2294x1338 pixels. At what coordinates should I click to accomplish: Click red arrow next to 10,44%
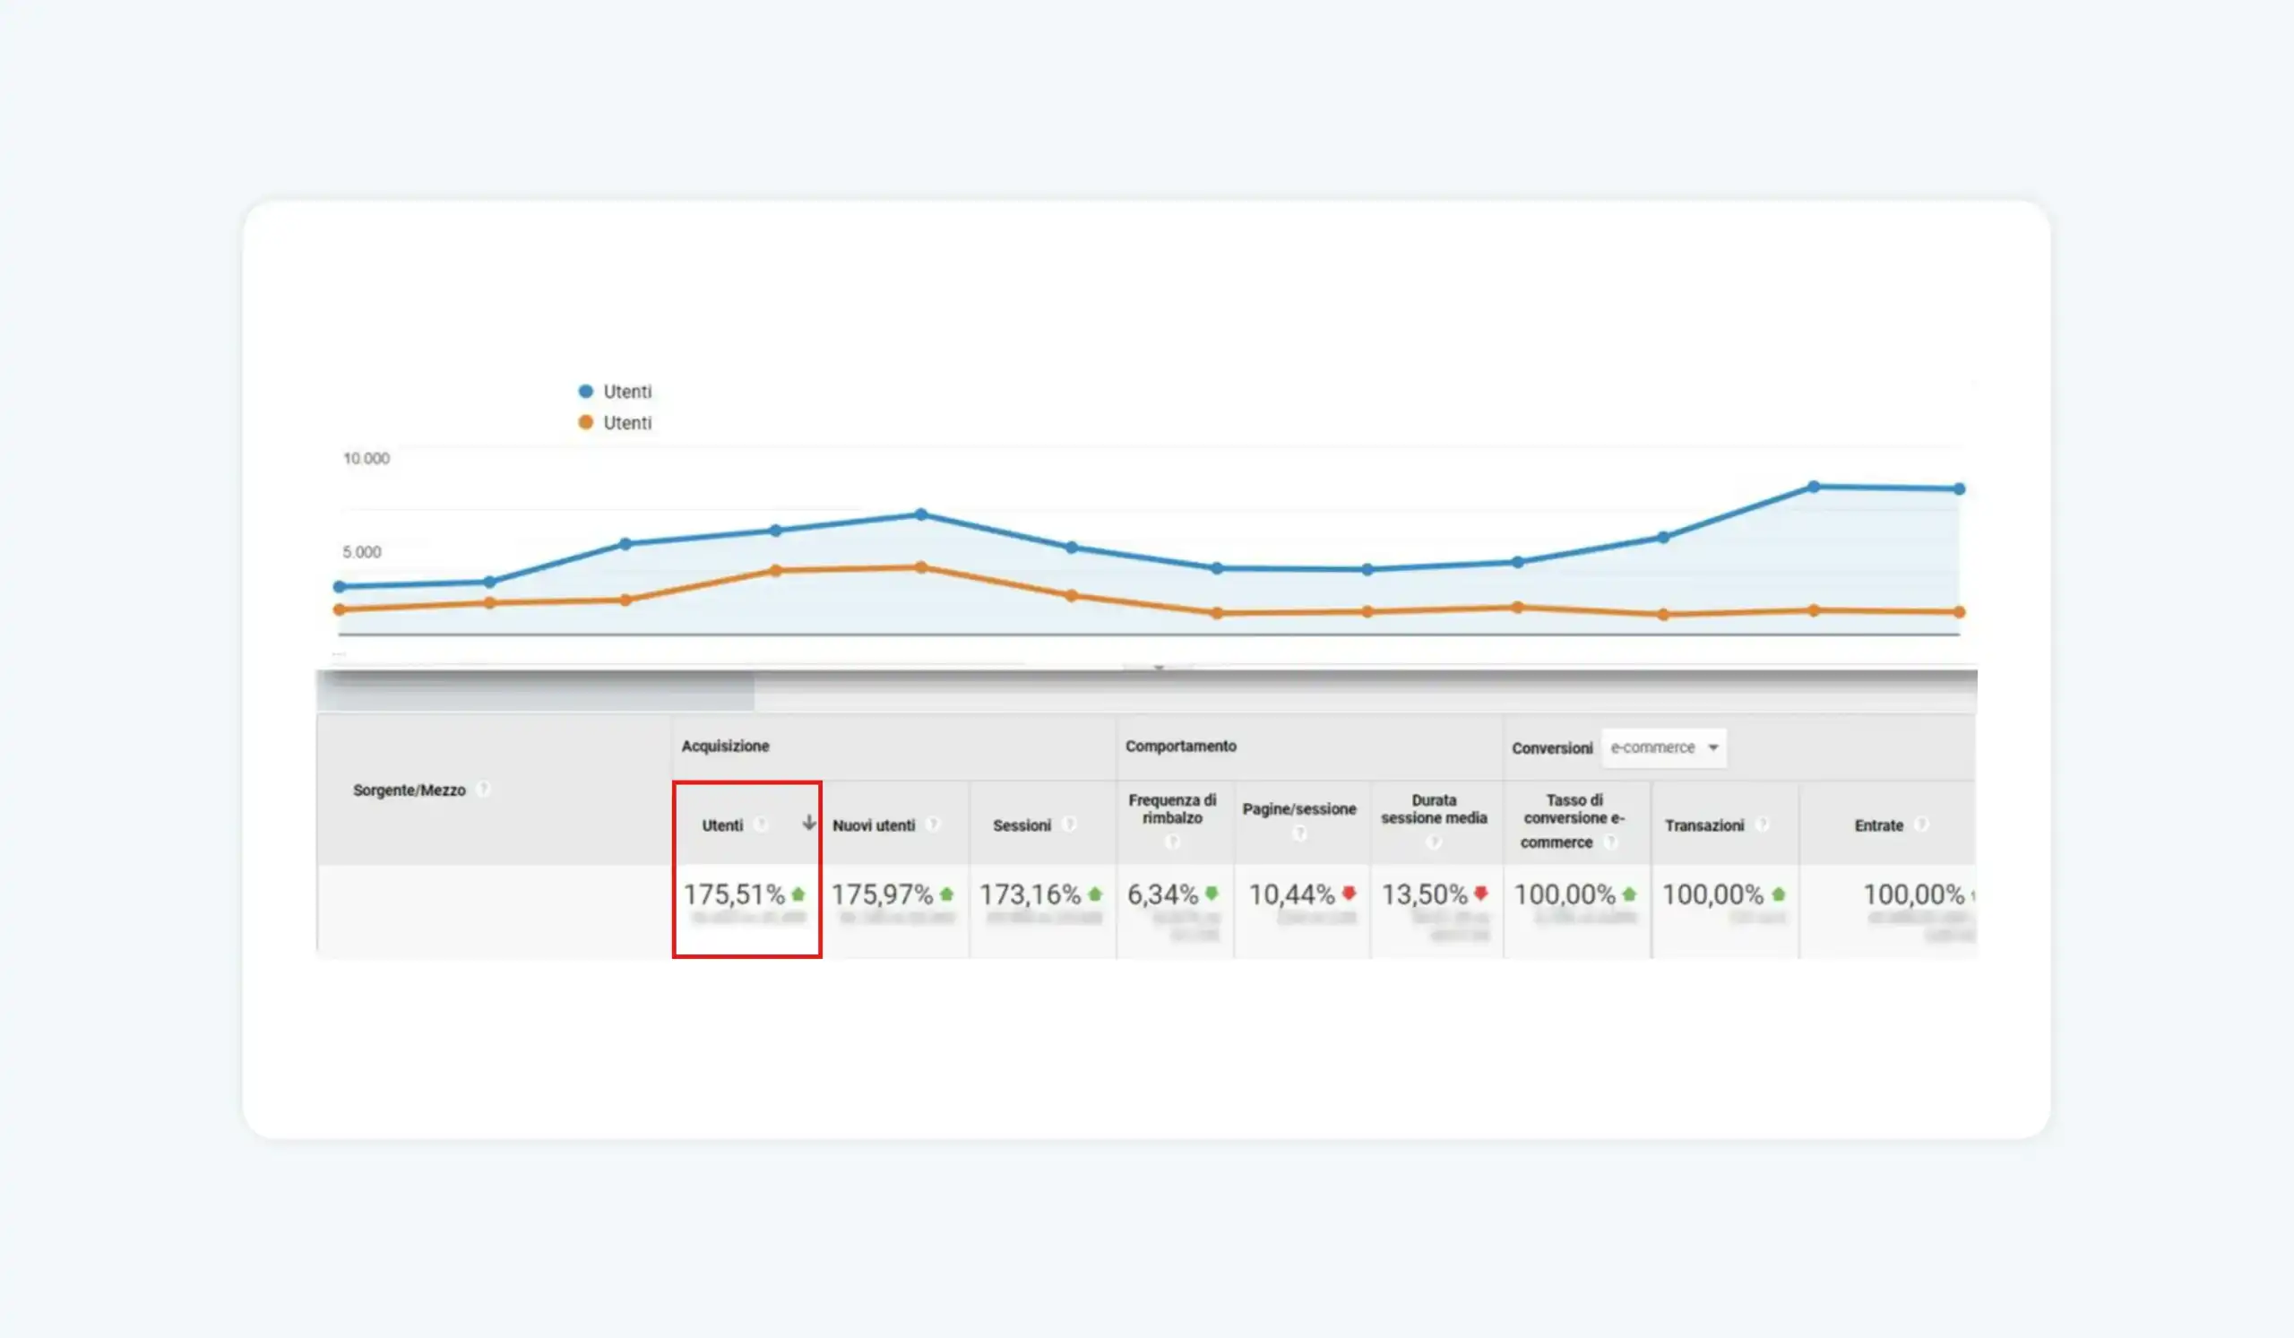coord(1350,893)
